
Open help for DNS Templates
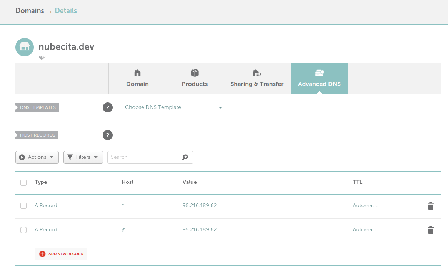click(x=108, y=107)
